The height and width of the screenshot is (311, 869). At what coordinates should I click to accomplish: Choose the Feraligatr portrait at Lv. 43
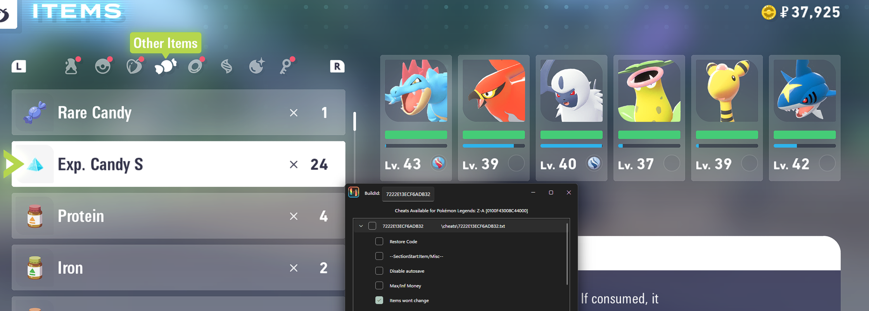pos(416,91)
